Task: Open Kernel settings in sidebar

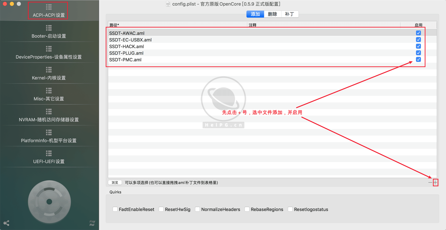Action: coord(49,74)
